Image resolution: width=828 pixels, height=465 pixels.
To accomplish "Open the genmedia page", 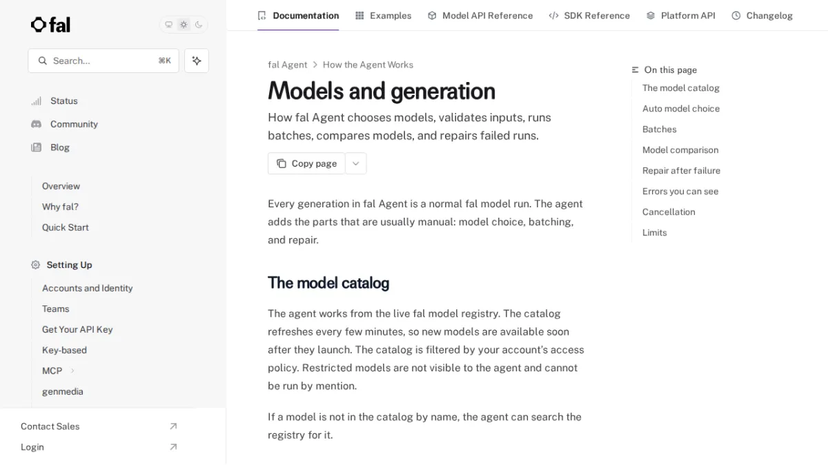I will coord(62,391).
